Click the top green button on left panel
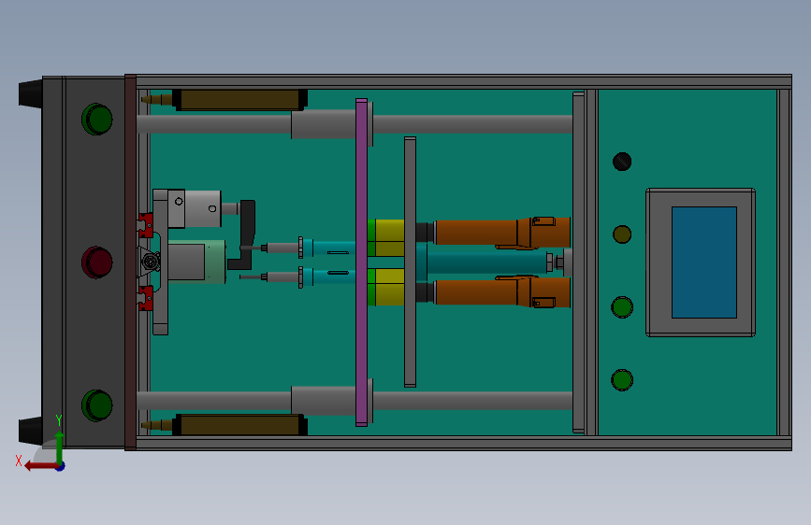The image size is (811, 525). [x=96, y=120]
